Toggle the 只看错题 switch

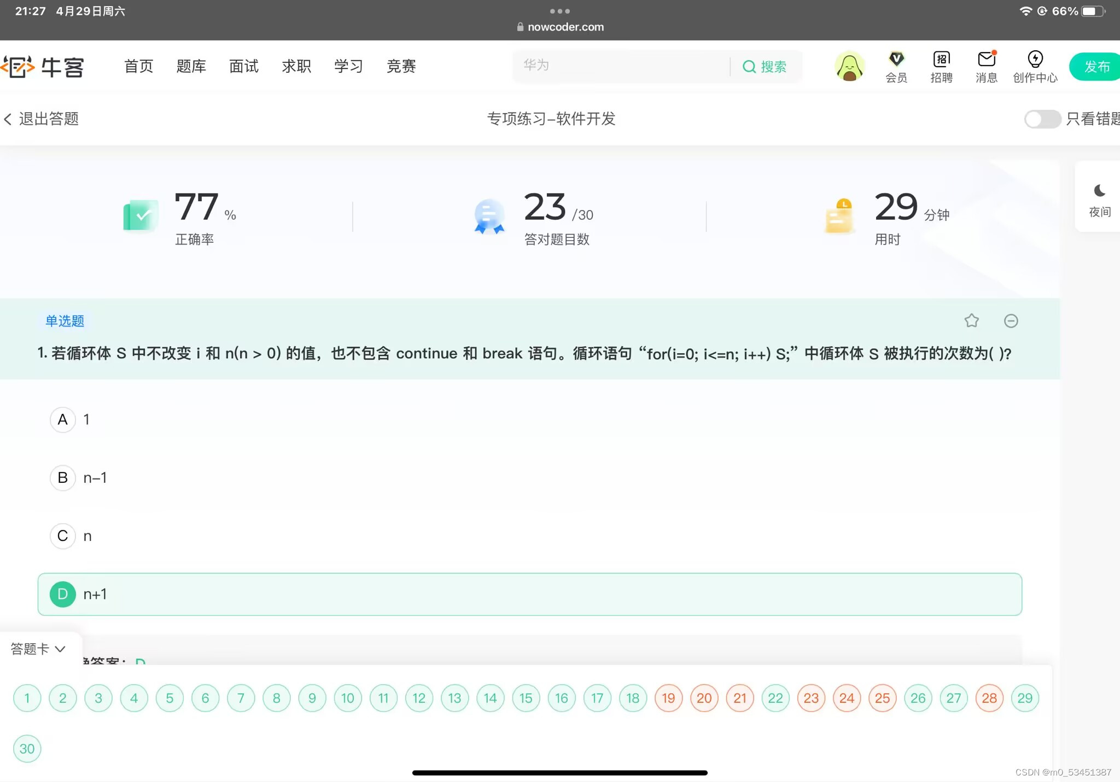(x=1042, y=119)
